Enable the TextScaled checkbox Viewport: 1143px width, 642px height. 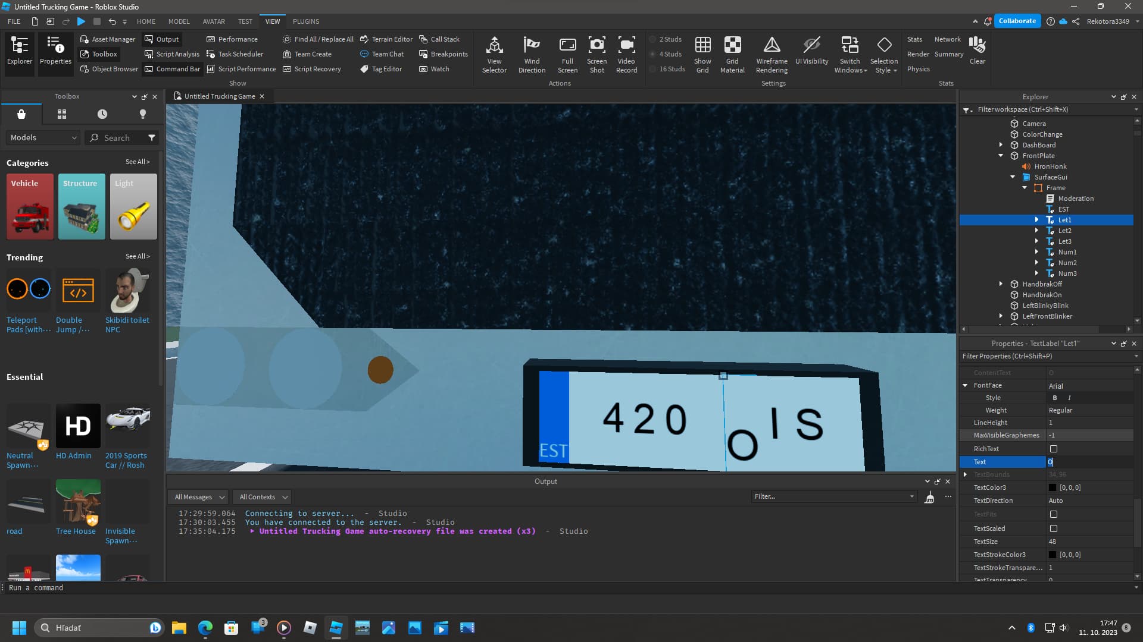[x=1054, y=528]
